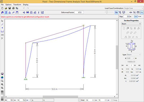Go to the next section

tap(135, 65)
